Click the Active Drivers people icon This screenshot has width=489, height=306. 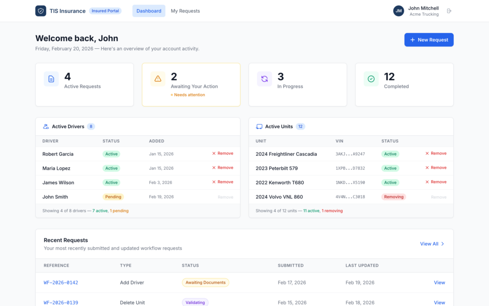tap(46, 126)
